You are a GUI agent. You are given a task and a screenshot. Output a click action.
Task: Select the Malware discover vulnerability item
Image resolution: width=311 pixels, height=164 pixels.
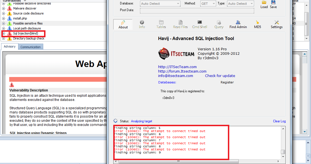click(x=25, y=8)
